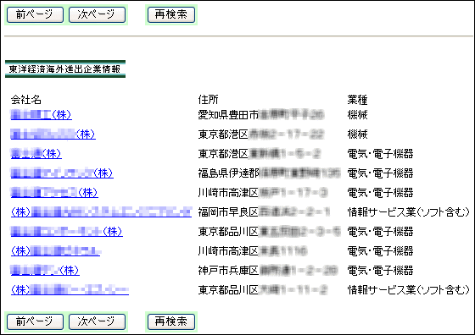Open the last 東京都品川区 company link, 情報サービス業

[x=70, y=289]
